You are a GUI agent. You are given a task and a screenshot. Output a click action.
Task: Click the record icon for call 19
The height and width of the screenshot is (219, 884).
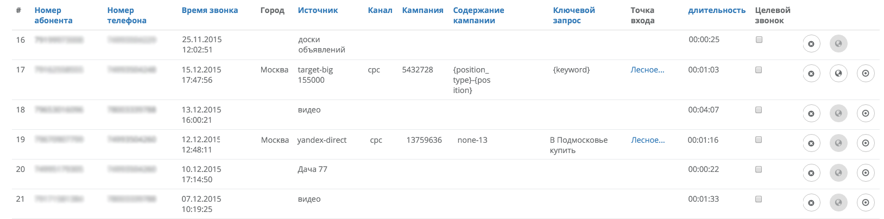(866, 143)
